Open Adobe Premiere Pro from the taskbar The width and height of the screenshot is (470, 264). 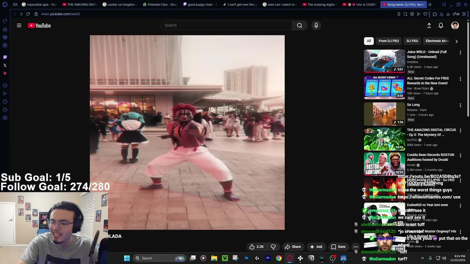(x=268, y=258)
